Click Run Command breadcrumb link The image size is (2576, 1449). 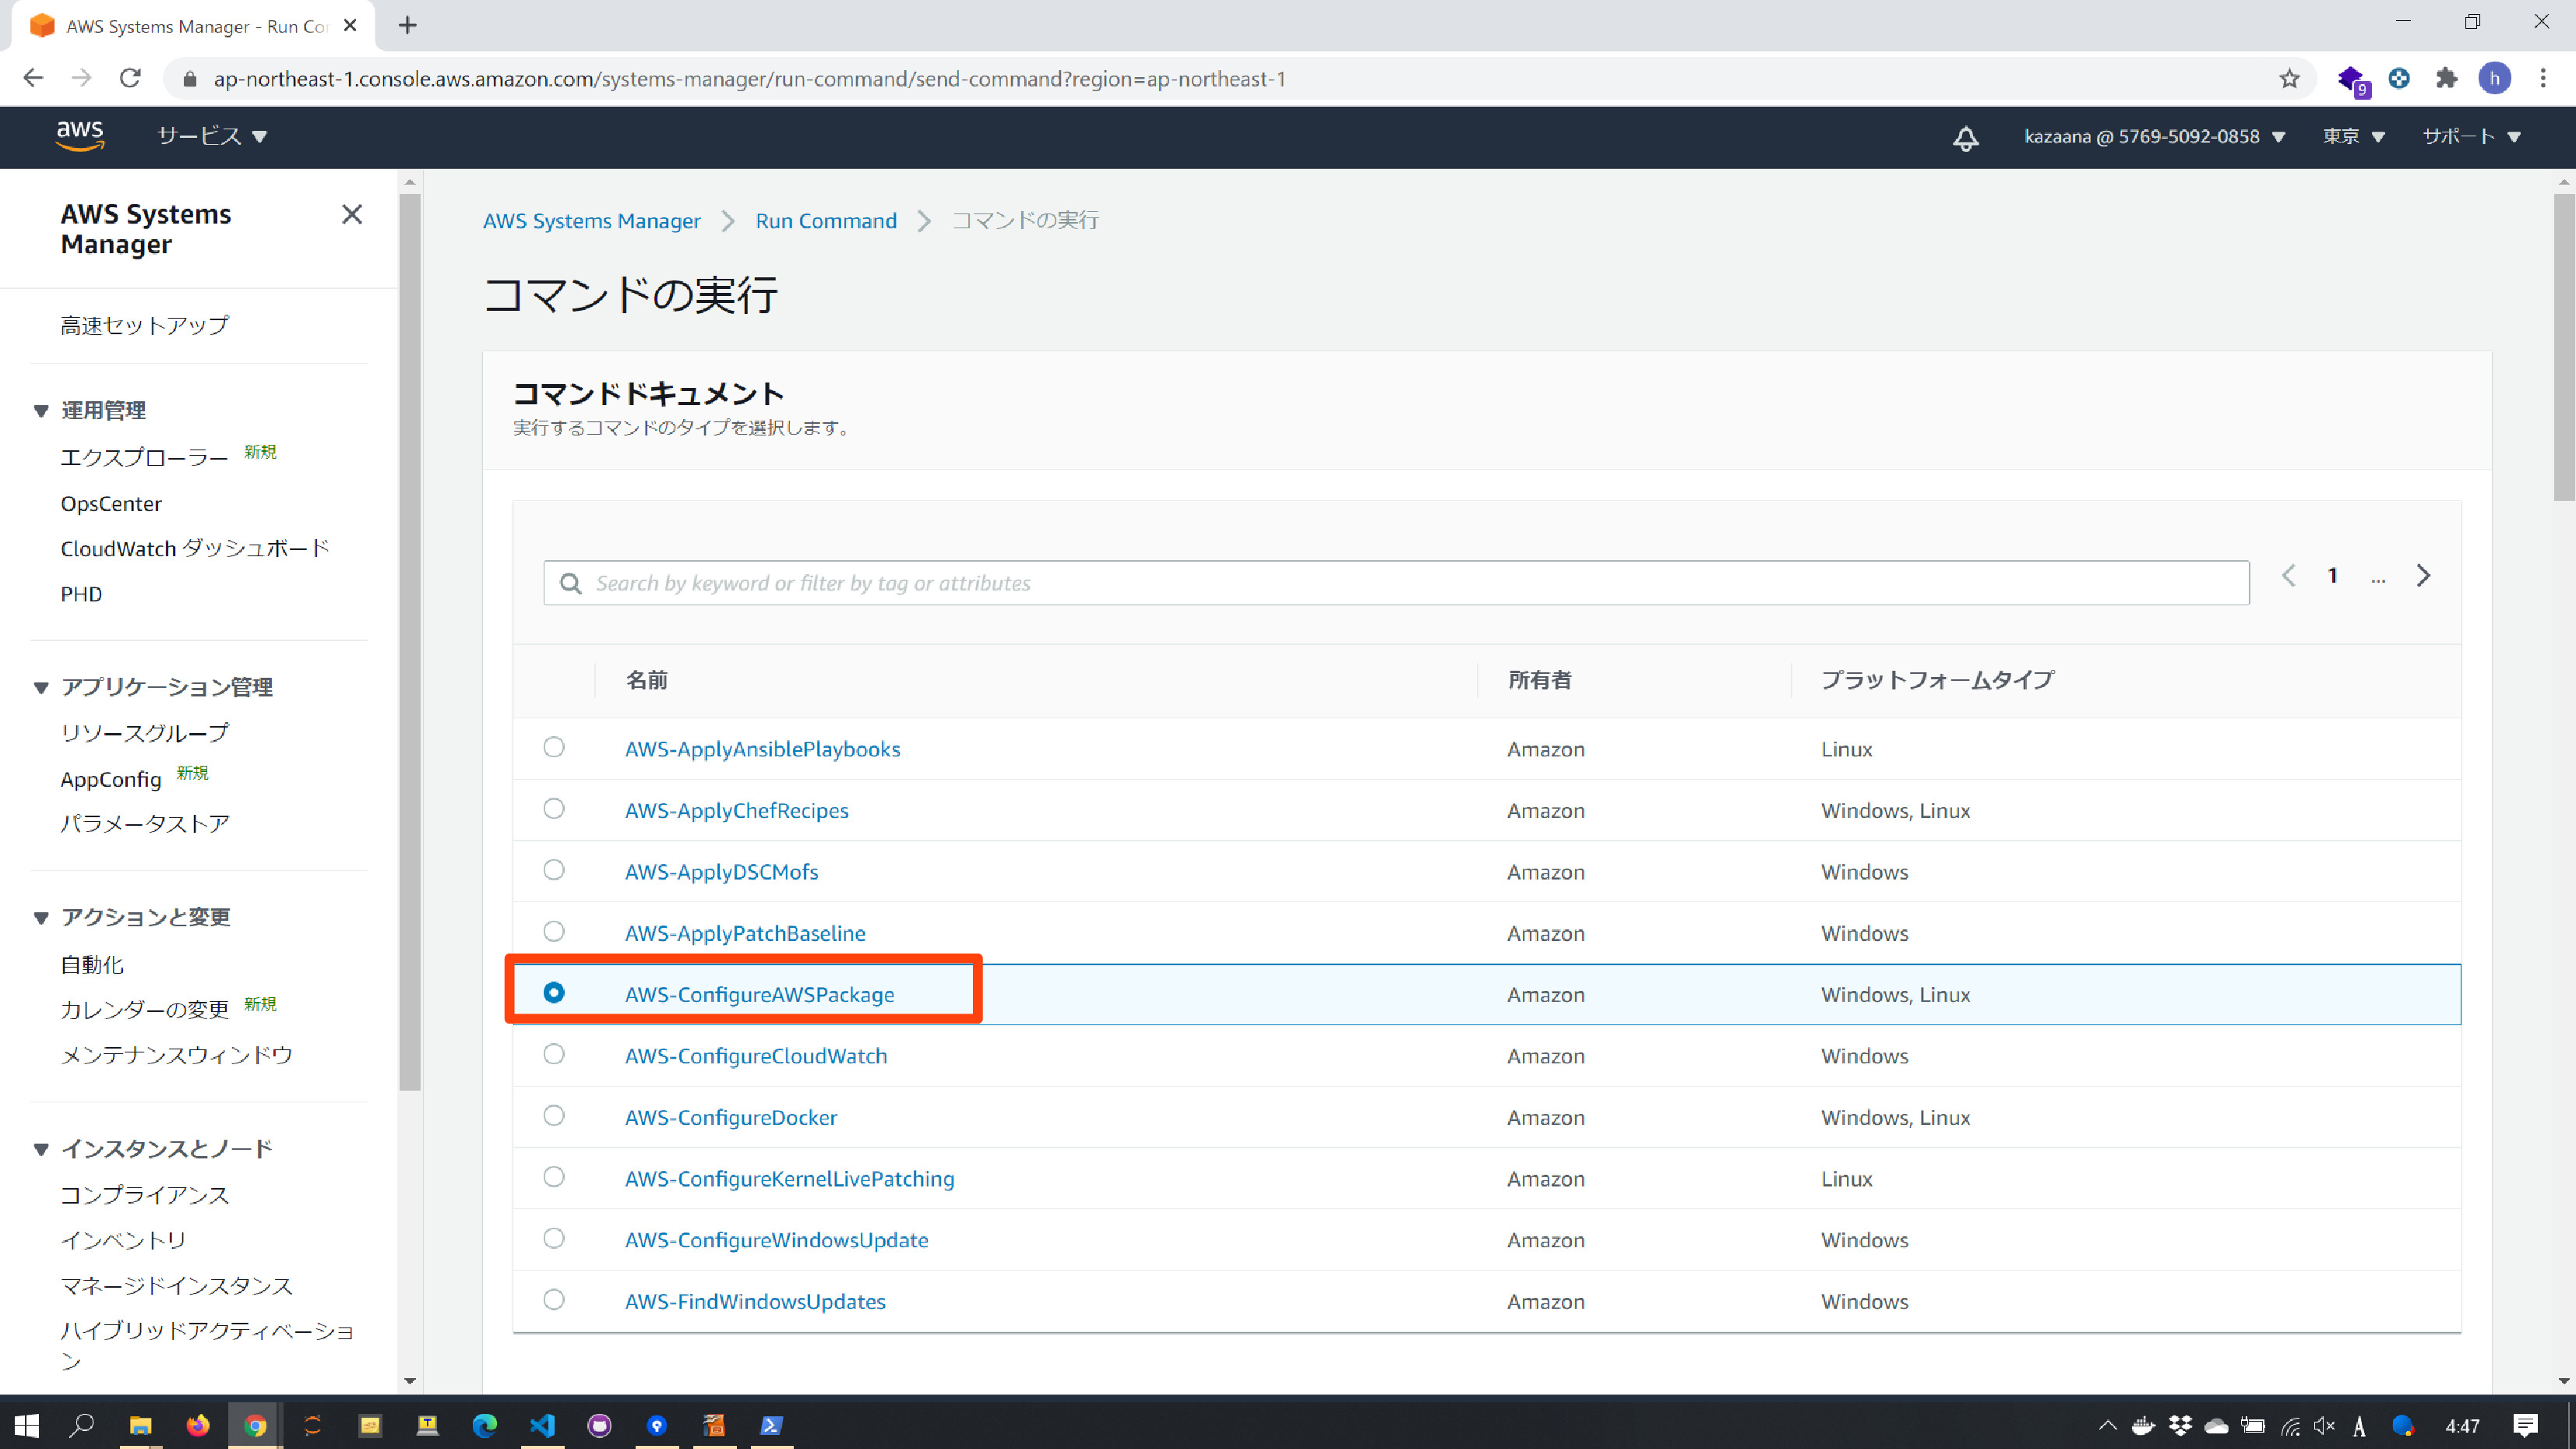826,221
